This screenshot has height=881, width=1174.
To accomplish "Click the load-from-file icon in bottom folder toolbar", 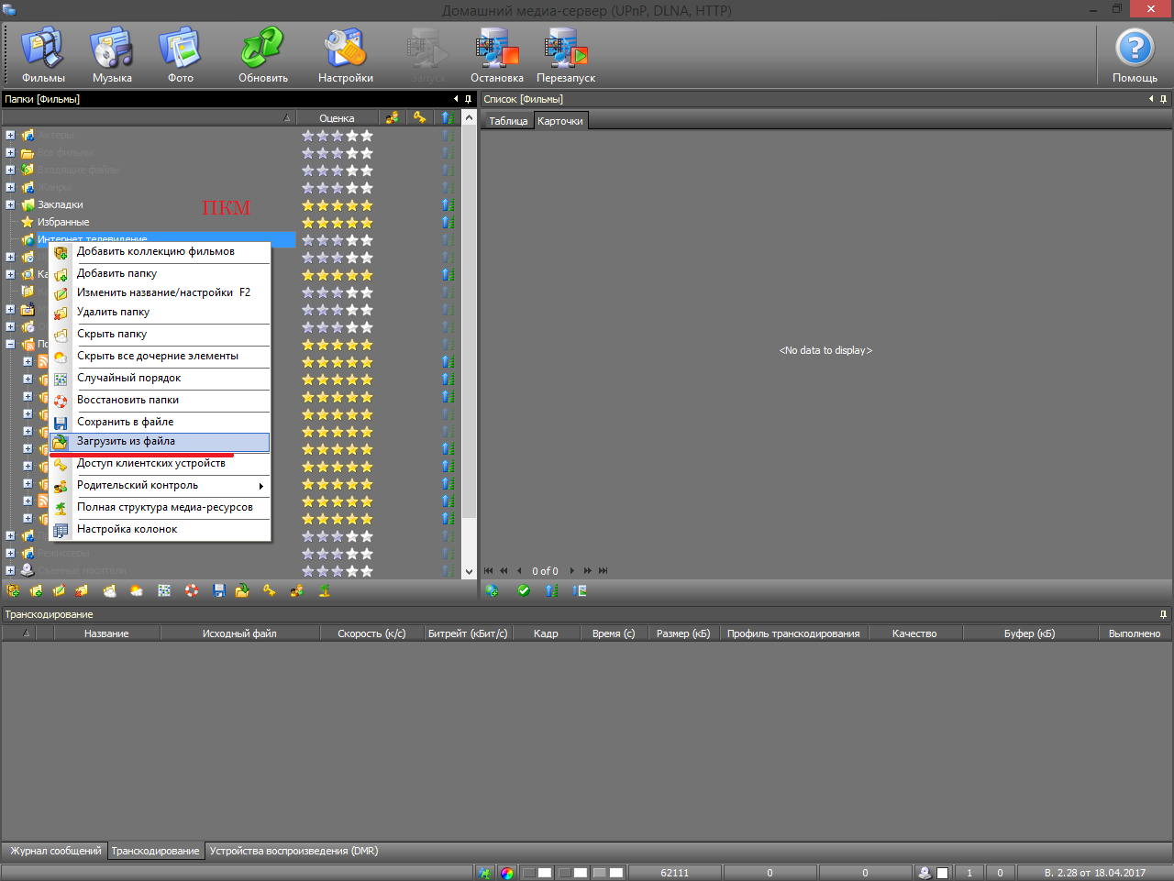I will coord(242,591).
